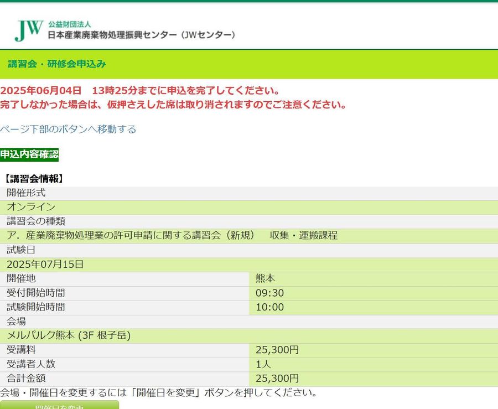Click the 開催形式 label
The width and height of the screenshot is (498, 409).
[26, 193]
